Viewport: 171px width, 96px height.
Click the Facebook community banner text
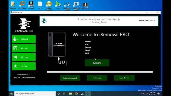[x=99, y=21]
